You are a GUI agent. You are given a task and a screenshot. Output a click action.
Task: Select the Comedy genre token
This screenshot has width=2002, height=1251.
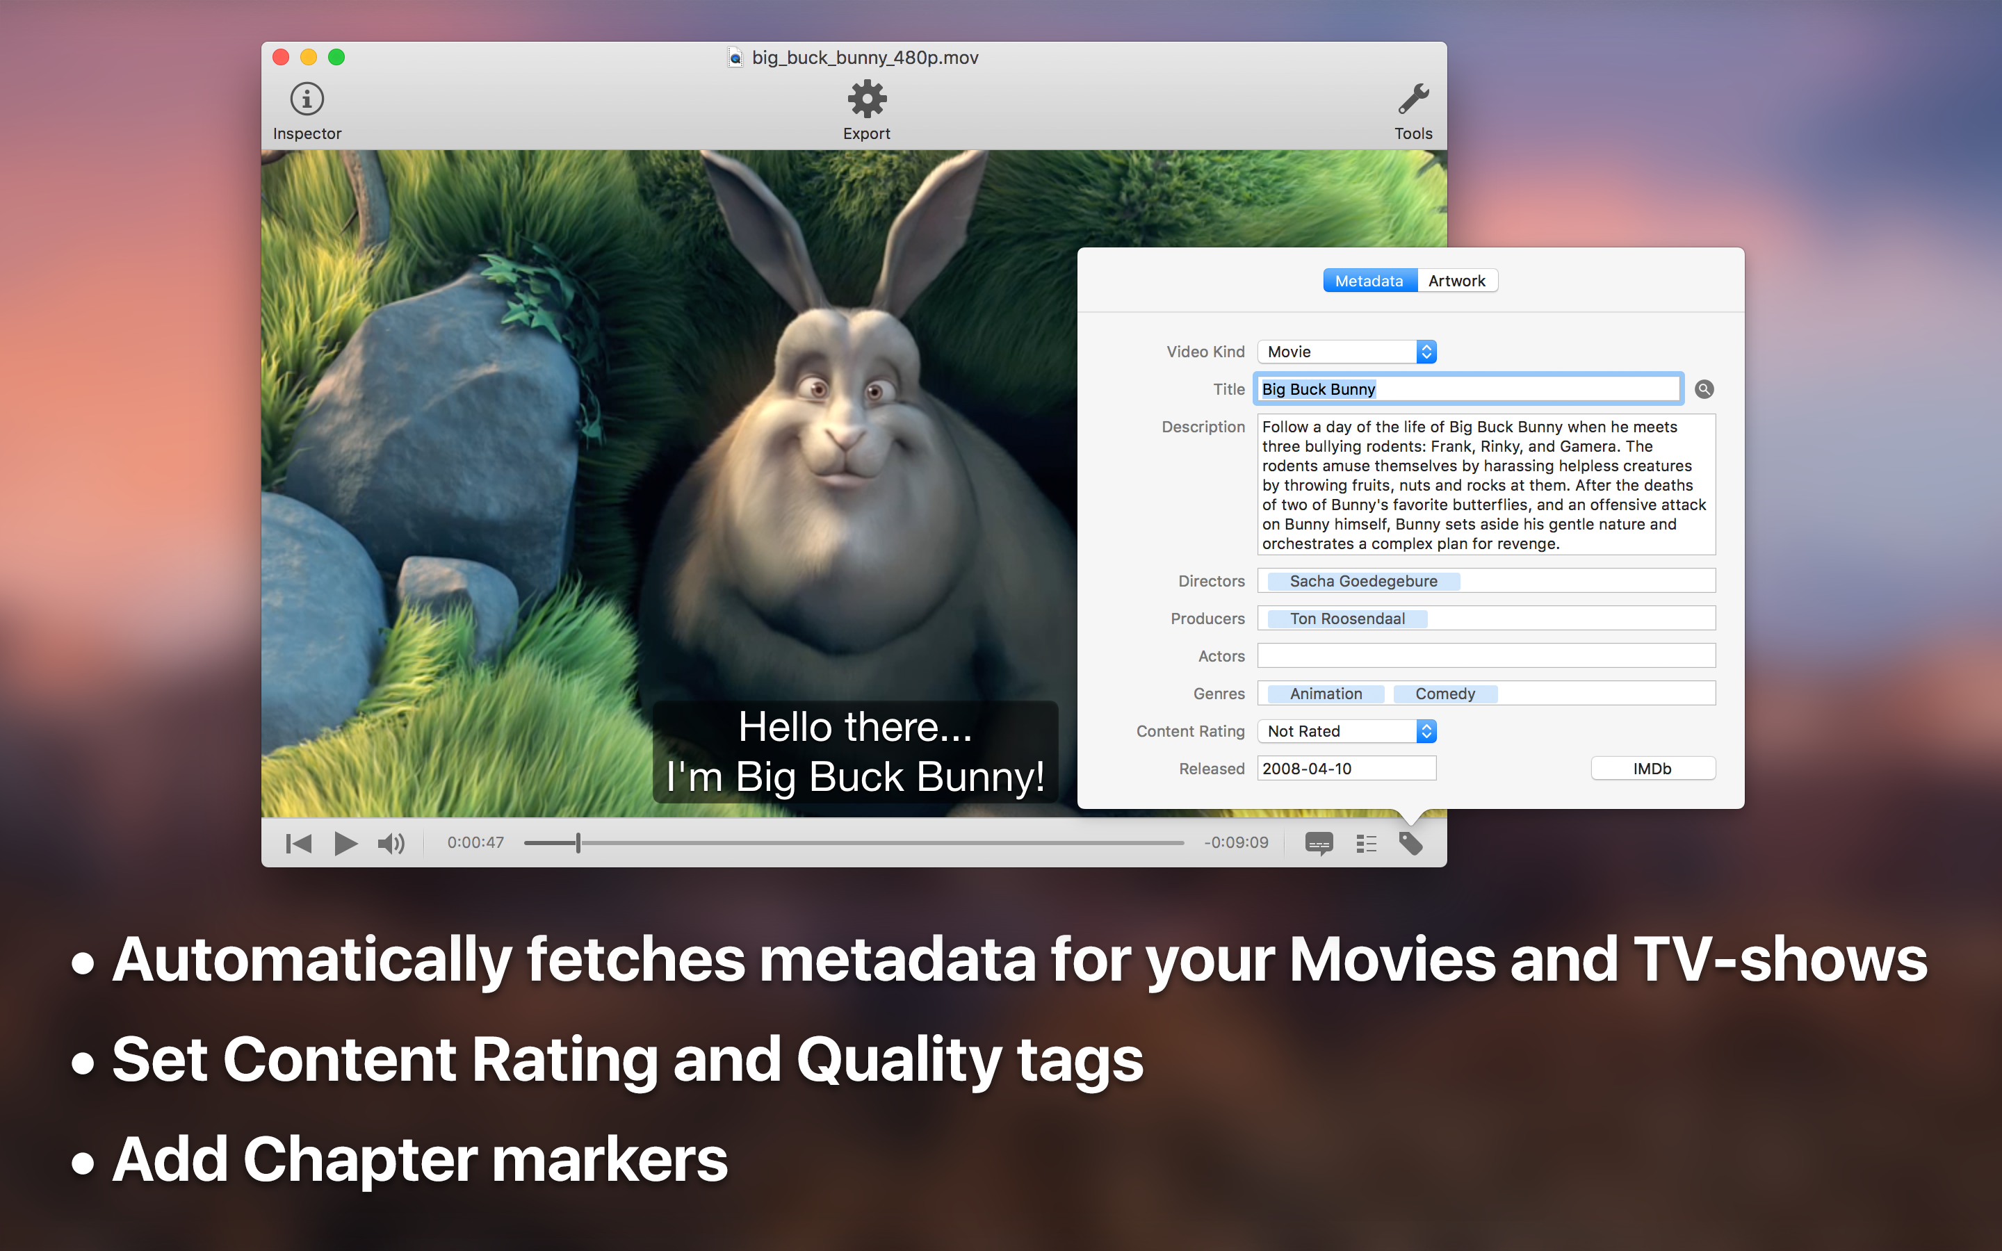[1444, 694]
